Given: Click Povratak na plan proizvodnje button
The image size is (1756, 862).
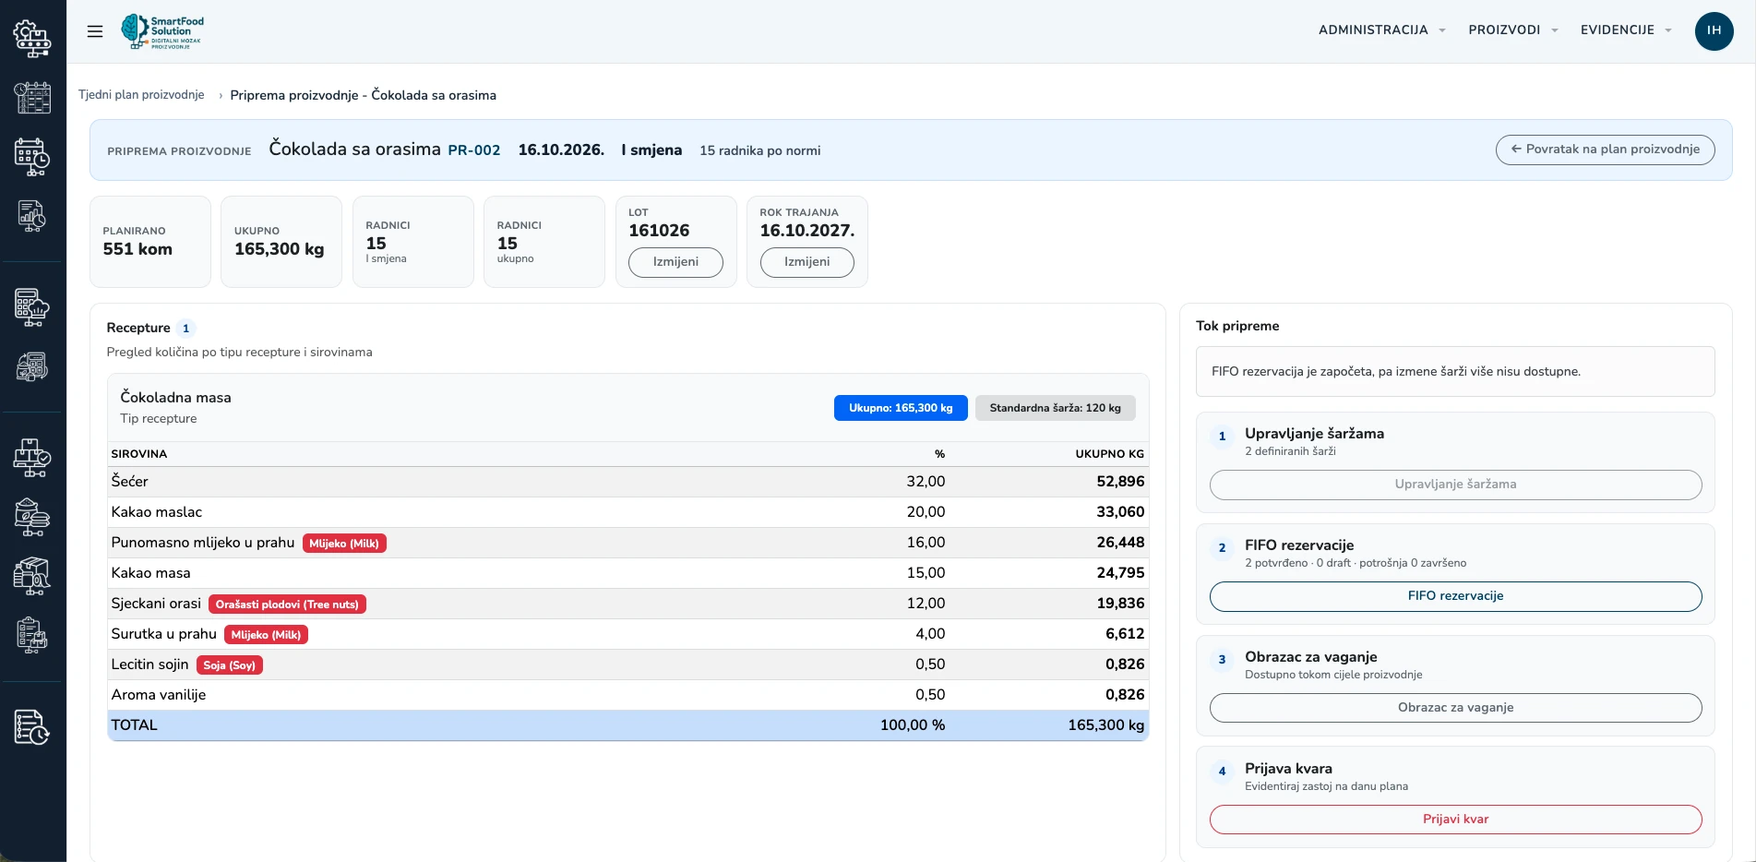Looking at the screenshot, I should (x=1605, y=150).
